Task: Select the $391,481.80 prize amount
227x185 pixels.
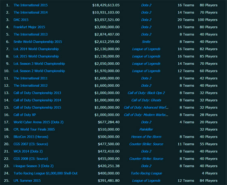Action: [109, 181]
